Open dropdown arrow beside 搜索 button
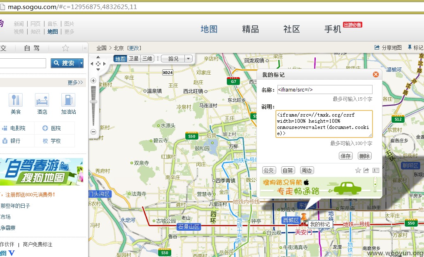Viewport: 424px width, 257px height. 81,63
